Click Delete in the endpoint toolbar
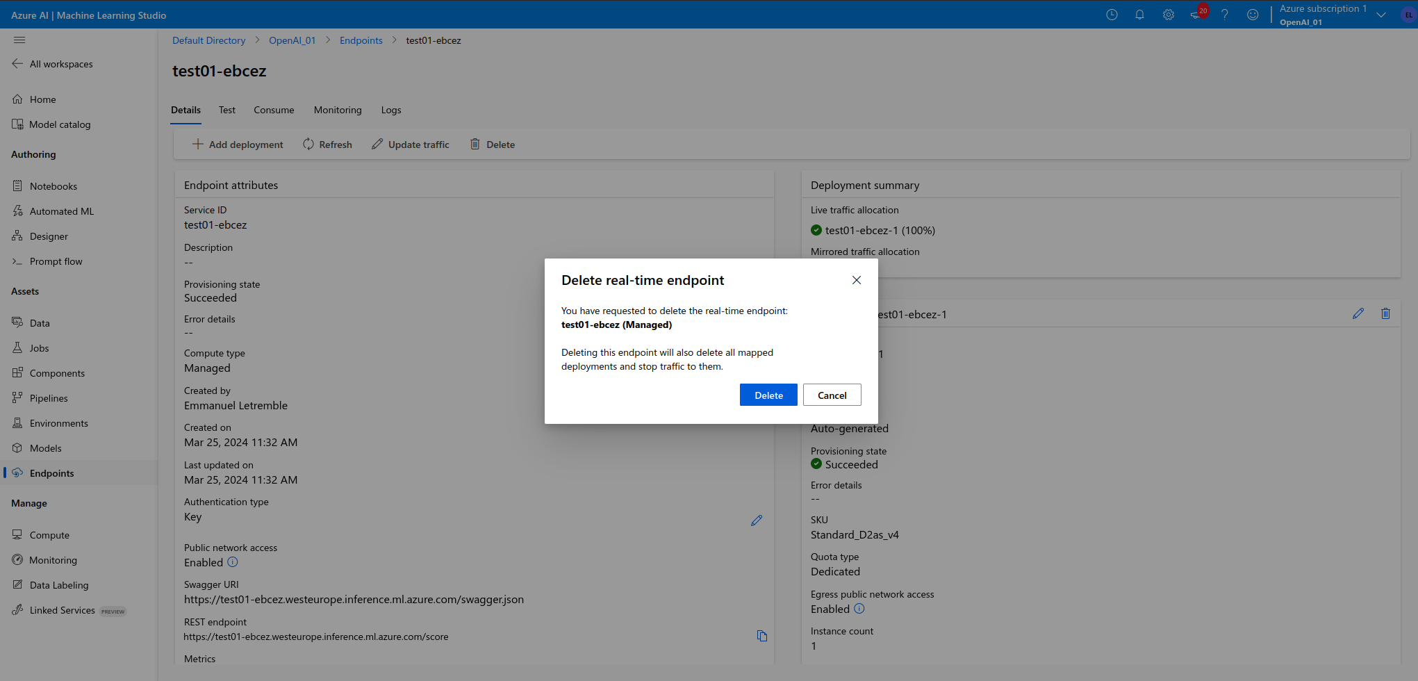The width and height of the screenshot is (1418, 681). (492, 145)
